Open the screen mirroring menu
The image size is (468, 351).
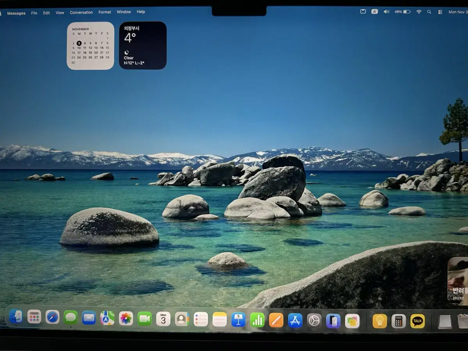coord(363,12)
